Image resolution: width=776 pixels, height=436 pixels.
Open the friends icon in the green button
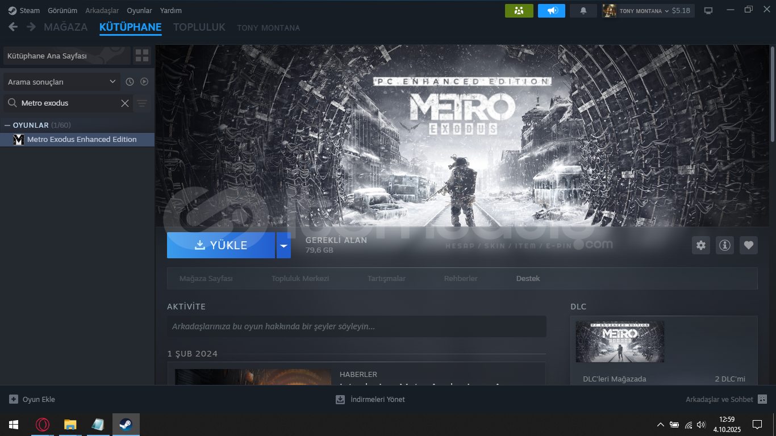click(519, 11)
